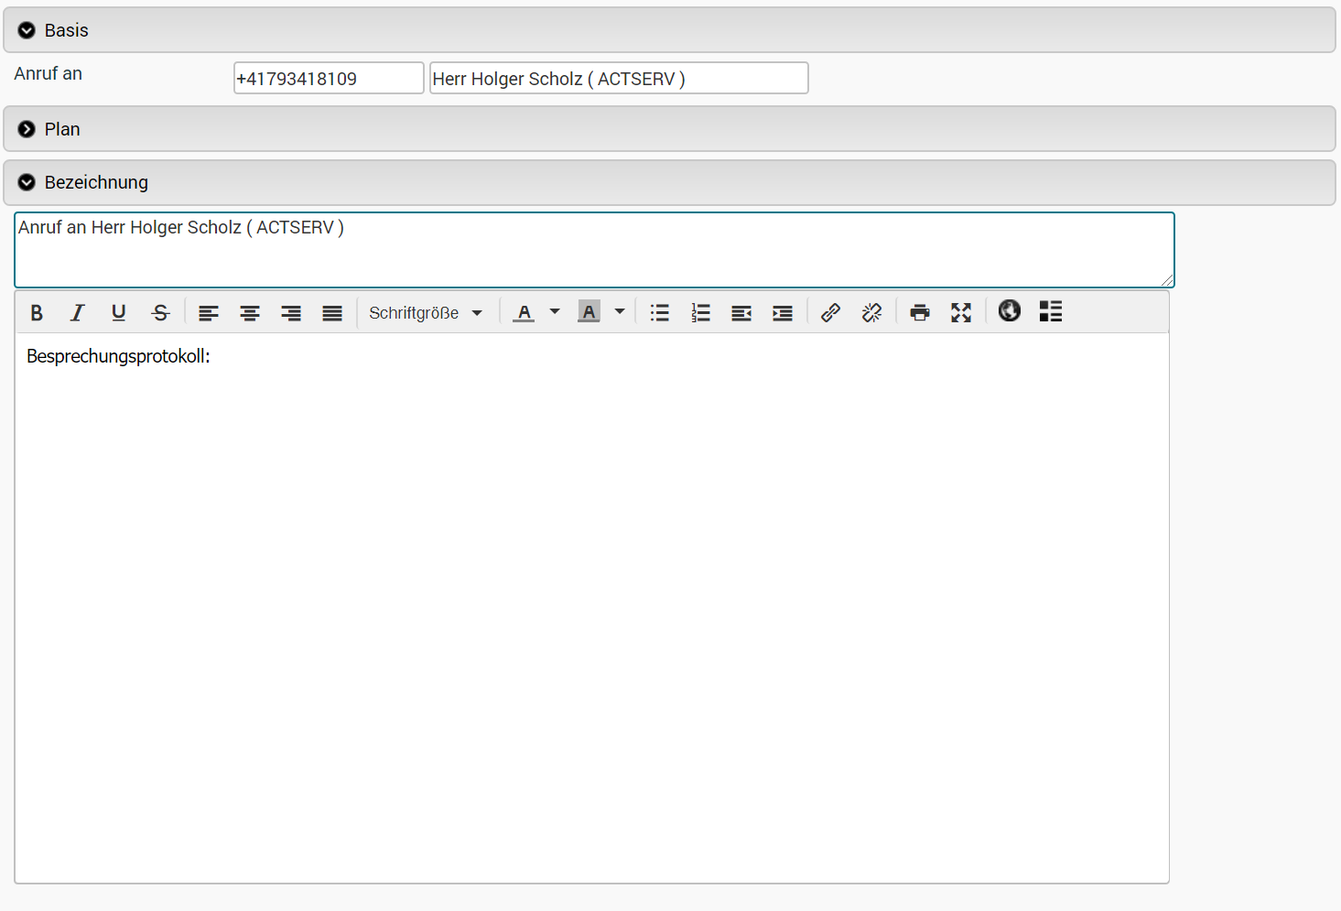Screen dimensions: 1341x911
Task: Collapse the Basis section header
Action: pos(66,30)
